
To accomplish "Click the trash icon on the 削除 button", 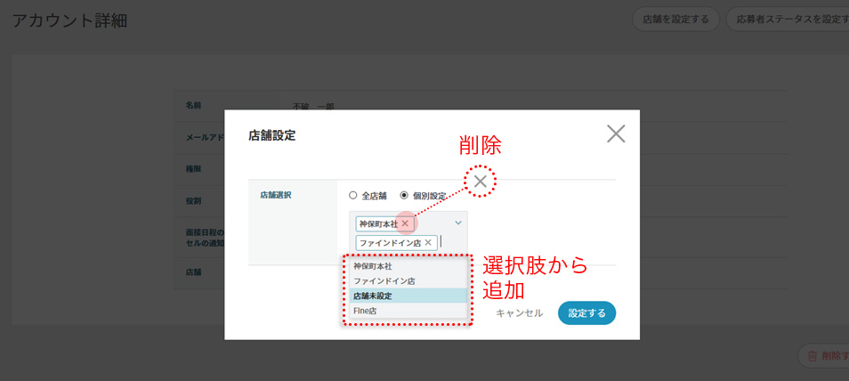I will [x=812, y=356].
